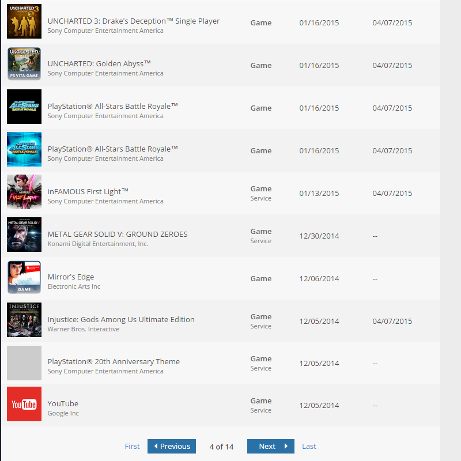Click Sony Computer Entertainment America under Golden Abyss
The width and height of the screenshot is (461, 461).
click(x=105, y=73)
